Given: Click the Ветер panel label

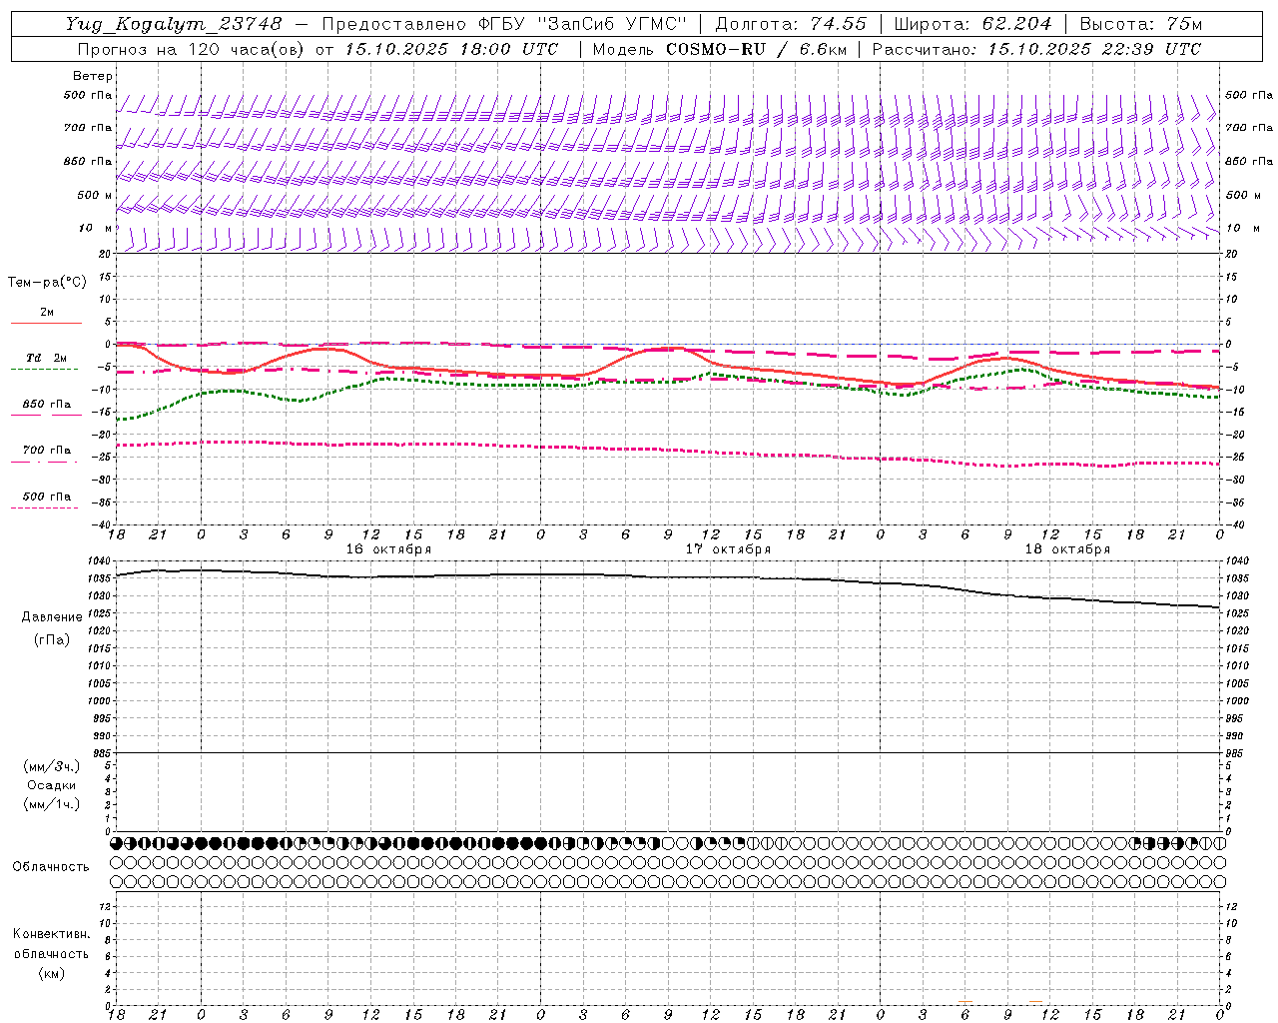Looking at the screenshot, I should click(x=93, y=76).
